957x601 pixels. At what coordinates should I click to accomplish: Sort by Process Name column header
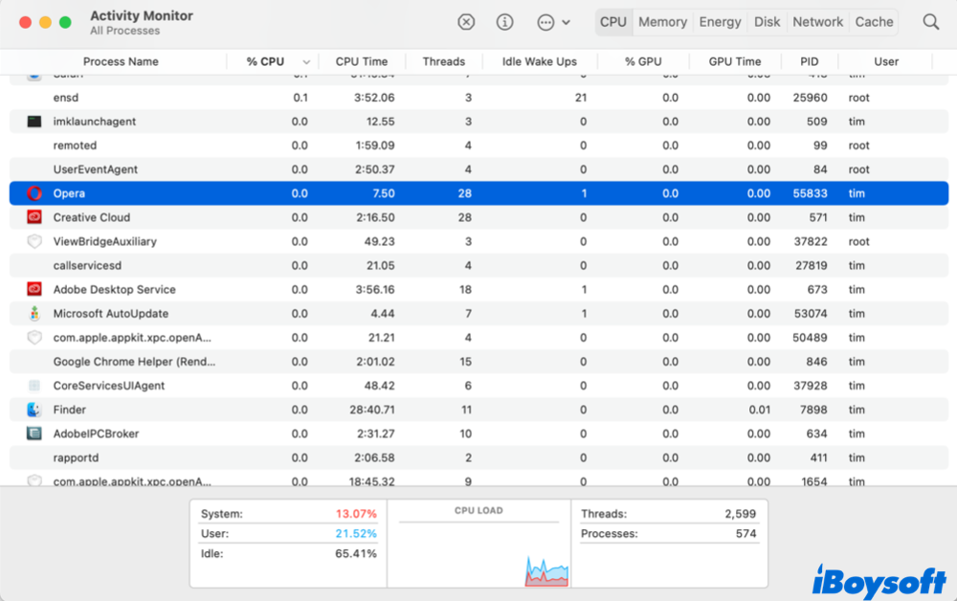click(x=121, y=61)
